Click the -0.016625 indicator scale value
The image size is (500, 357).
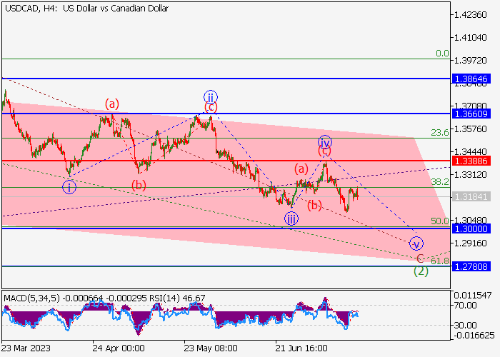(474, 336)
